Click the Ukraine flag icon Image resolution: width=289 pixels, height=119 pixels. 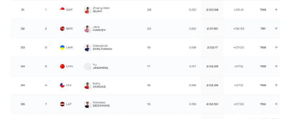point(62,47)
